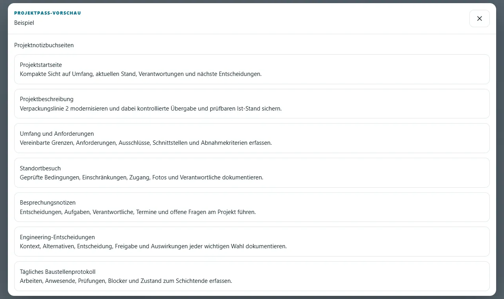This screenshot has width=504, height=299.
Task: Click the text "Kontext, Alternativen, Entscheidung, Freigabe"
Action: point(78,246)
